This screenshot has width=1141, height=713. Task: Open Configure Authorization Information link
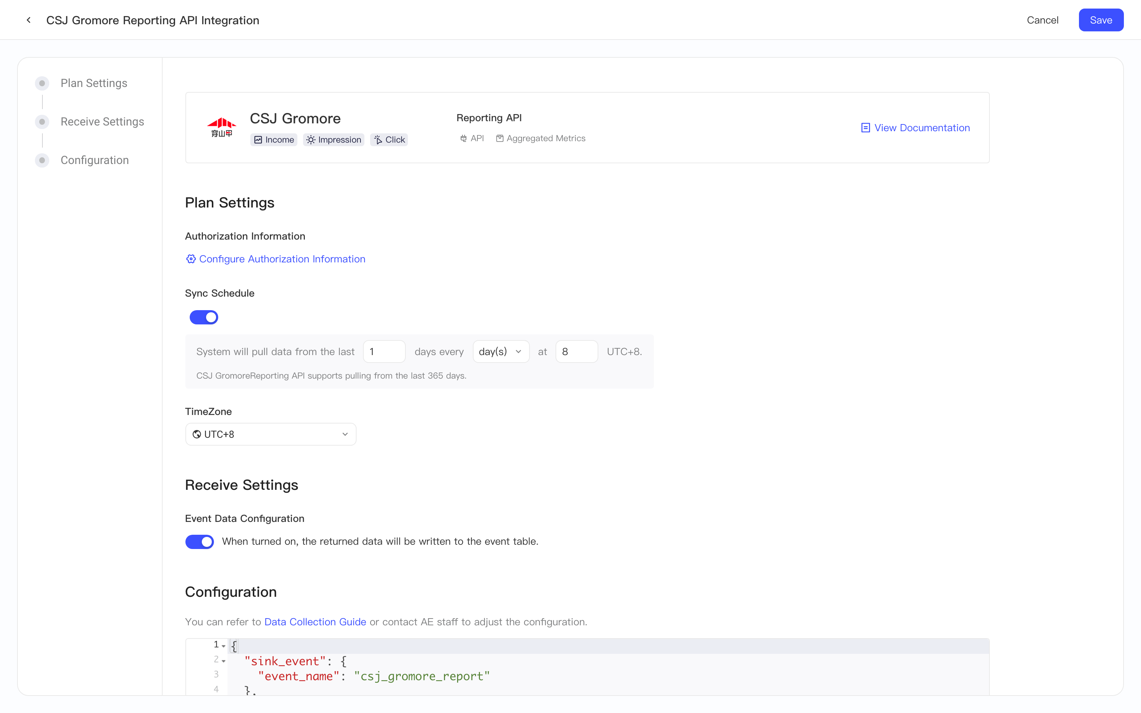[275, 259]
